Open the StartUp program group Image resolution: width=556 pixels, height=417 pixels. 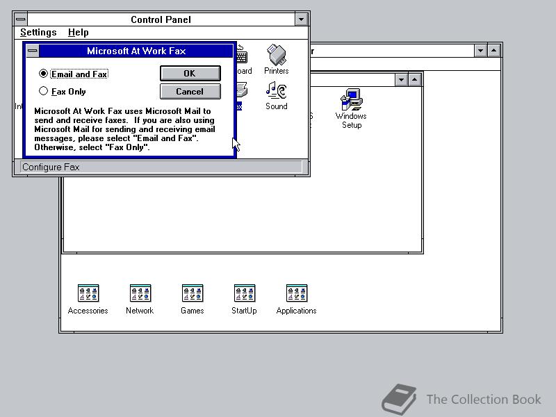tap(244, 300)
